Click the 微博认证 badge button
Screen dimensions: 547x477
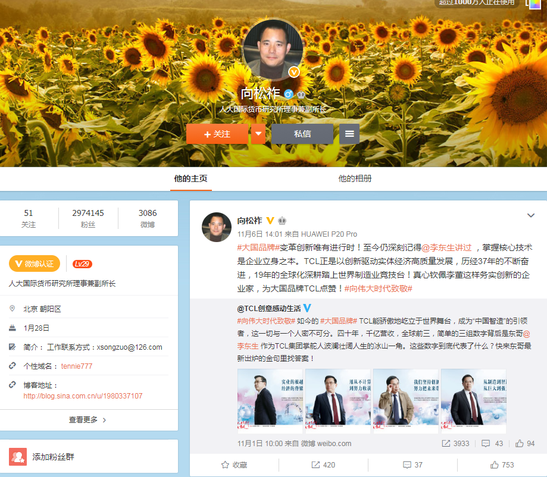click(35, 264)
